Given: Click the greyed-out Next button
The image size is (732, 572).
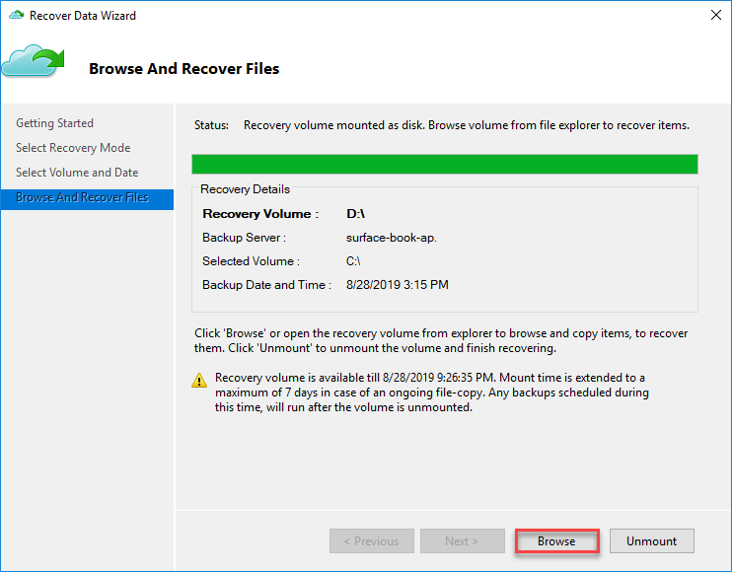Looking at the screenshot, I should [461, 541].
